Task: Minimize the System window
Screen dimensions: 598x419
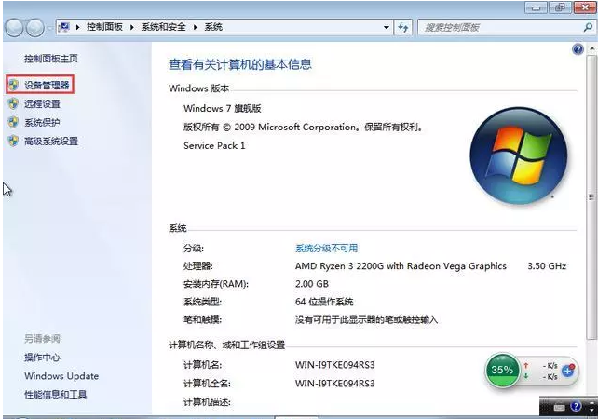Action: (536, 7)
